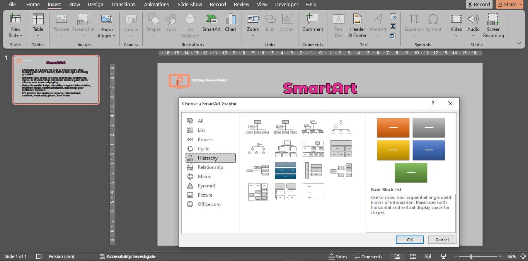This screenshot has width=528, height=261.
Task: Open the Developer ribbon tab
Action: 286,4
